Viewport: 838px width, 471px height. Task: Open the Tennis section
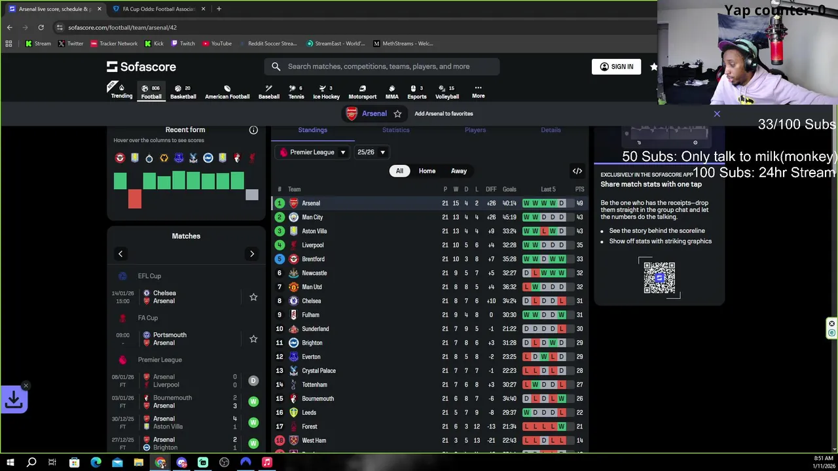(x=296, y=92)
